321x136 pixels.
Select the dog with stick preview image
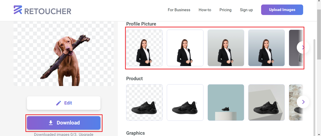click(64, 53)
